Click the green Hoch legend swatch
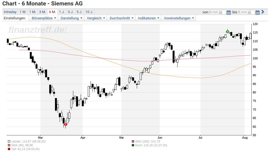This screenshot has height=152, width=270. click(133, 145)
